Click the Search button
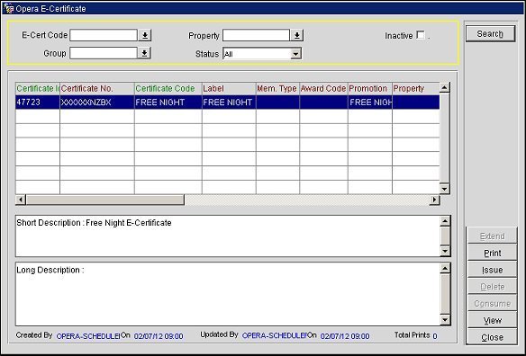526x356 pixels. [x=490, y=34]
